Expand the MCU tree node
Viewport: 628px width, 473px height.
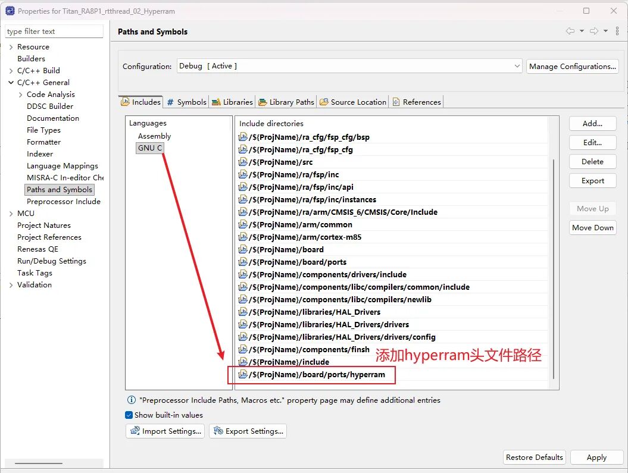click(11, 214)
